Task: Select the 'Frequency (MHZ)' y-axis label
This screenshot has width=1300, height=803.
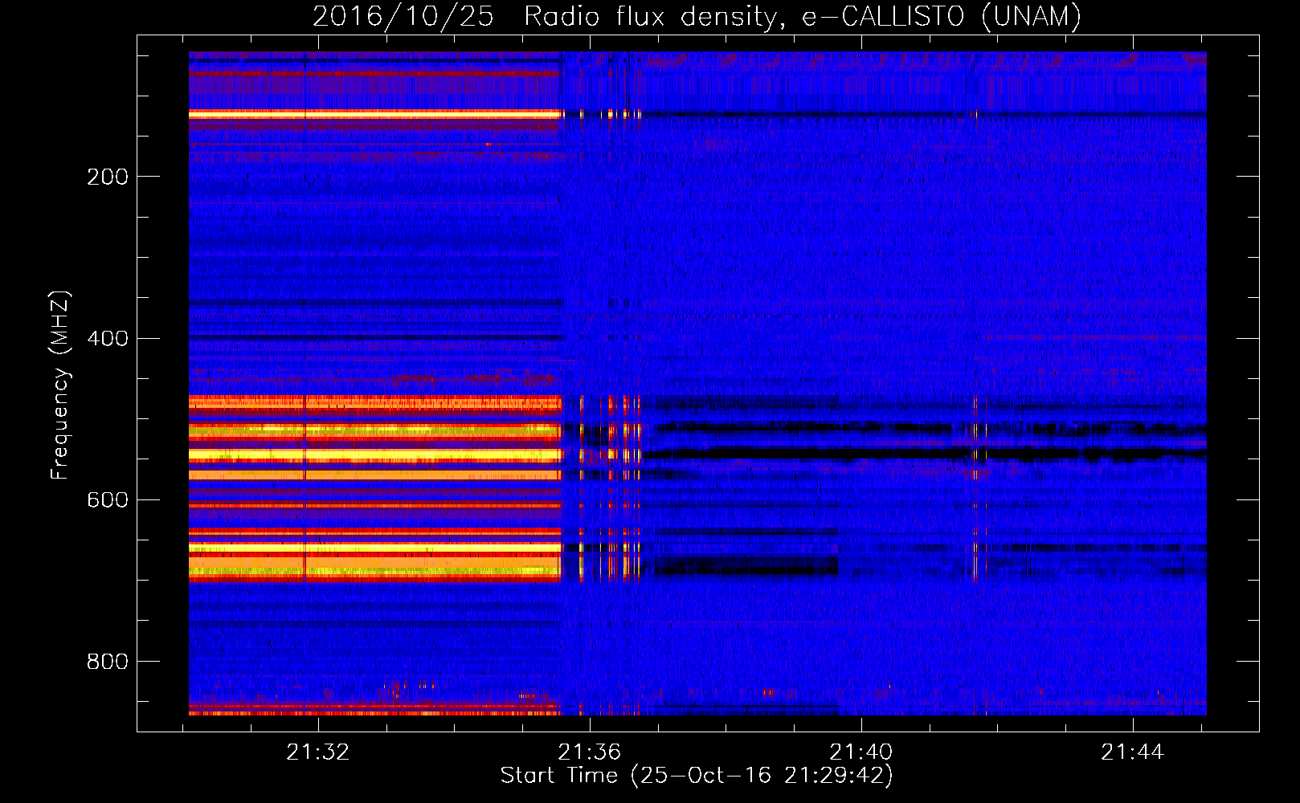Action: tap(60, 385)
